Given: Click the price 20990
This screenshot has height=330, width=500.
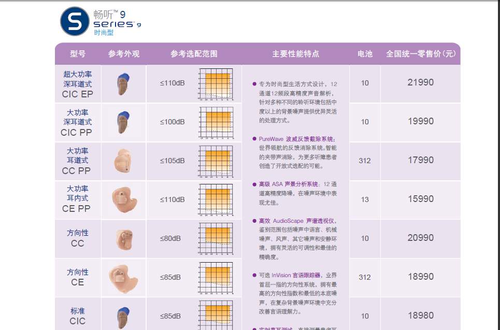Looking at the screenshot, I should pyautogui.click(x=421, y=238).
